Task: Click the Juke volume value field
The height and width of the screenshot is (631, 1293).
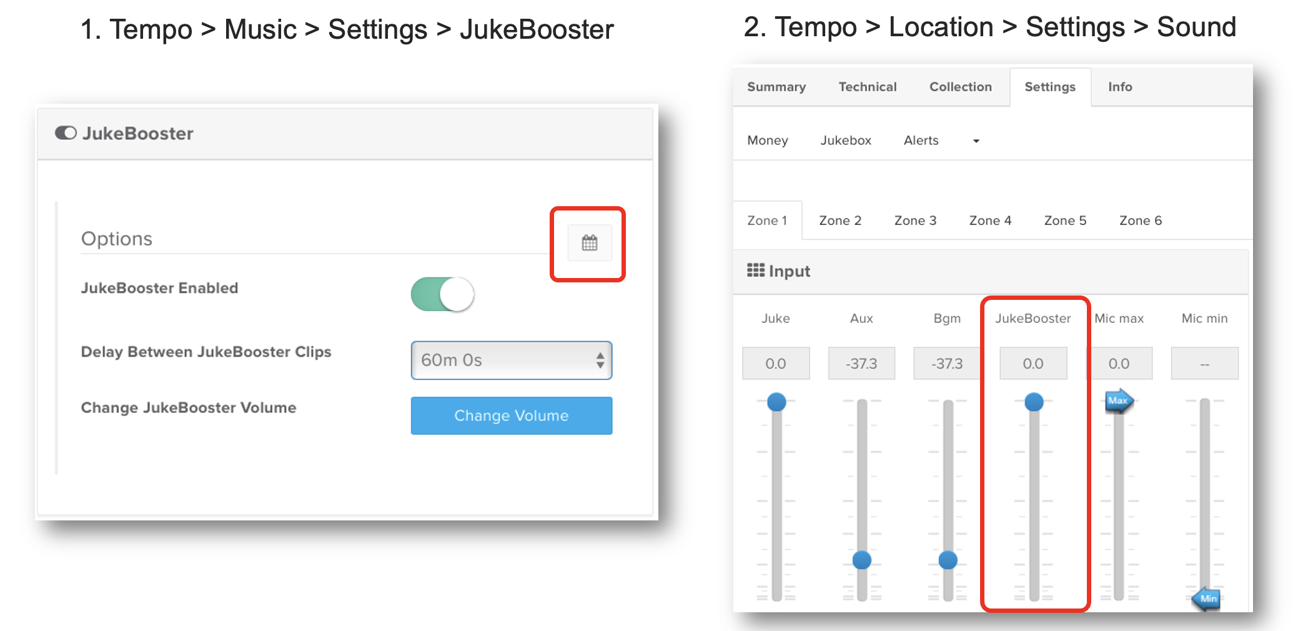Action: (x=776, y=364)
